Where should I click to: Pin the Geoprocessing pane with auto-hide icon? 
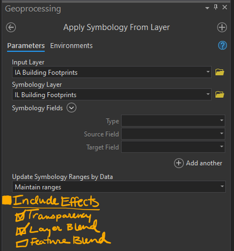click(216, 8)
